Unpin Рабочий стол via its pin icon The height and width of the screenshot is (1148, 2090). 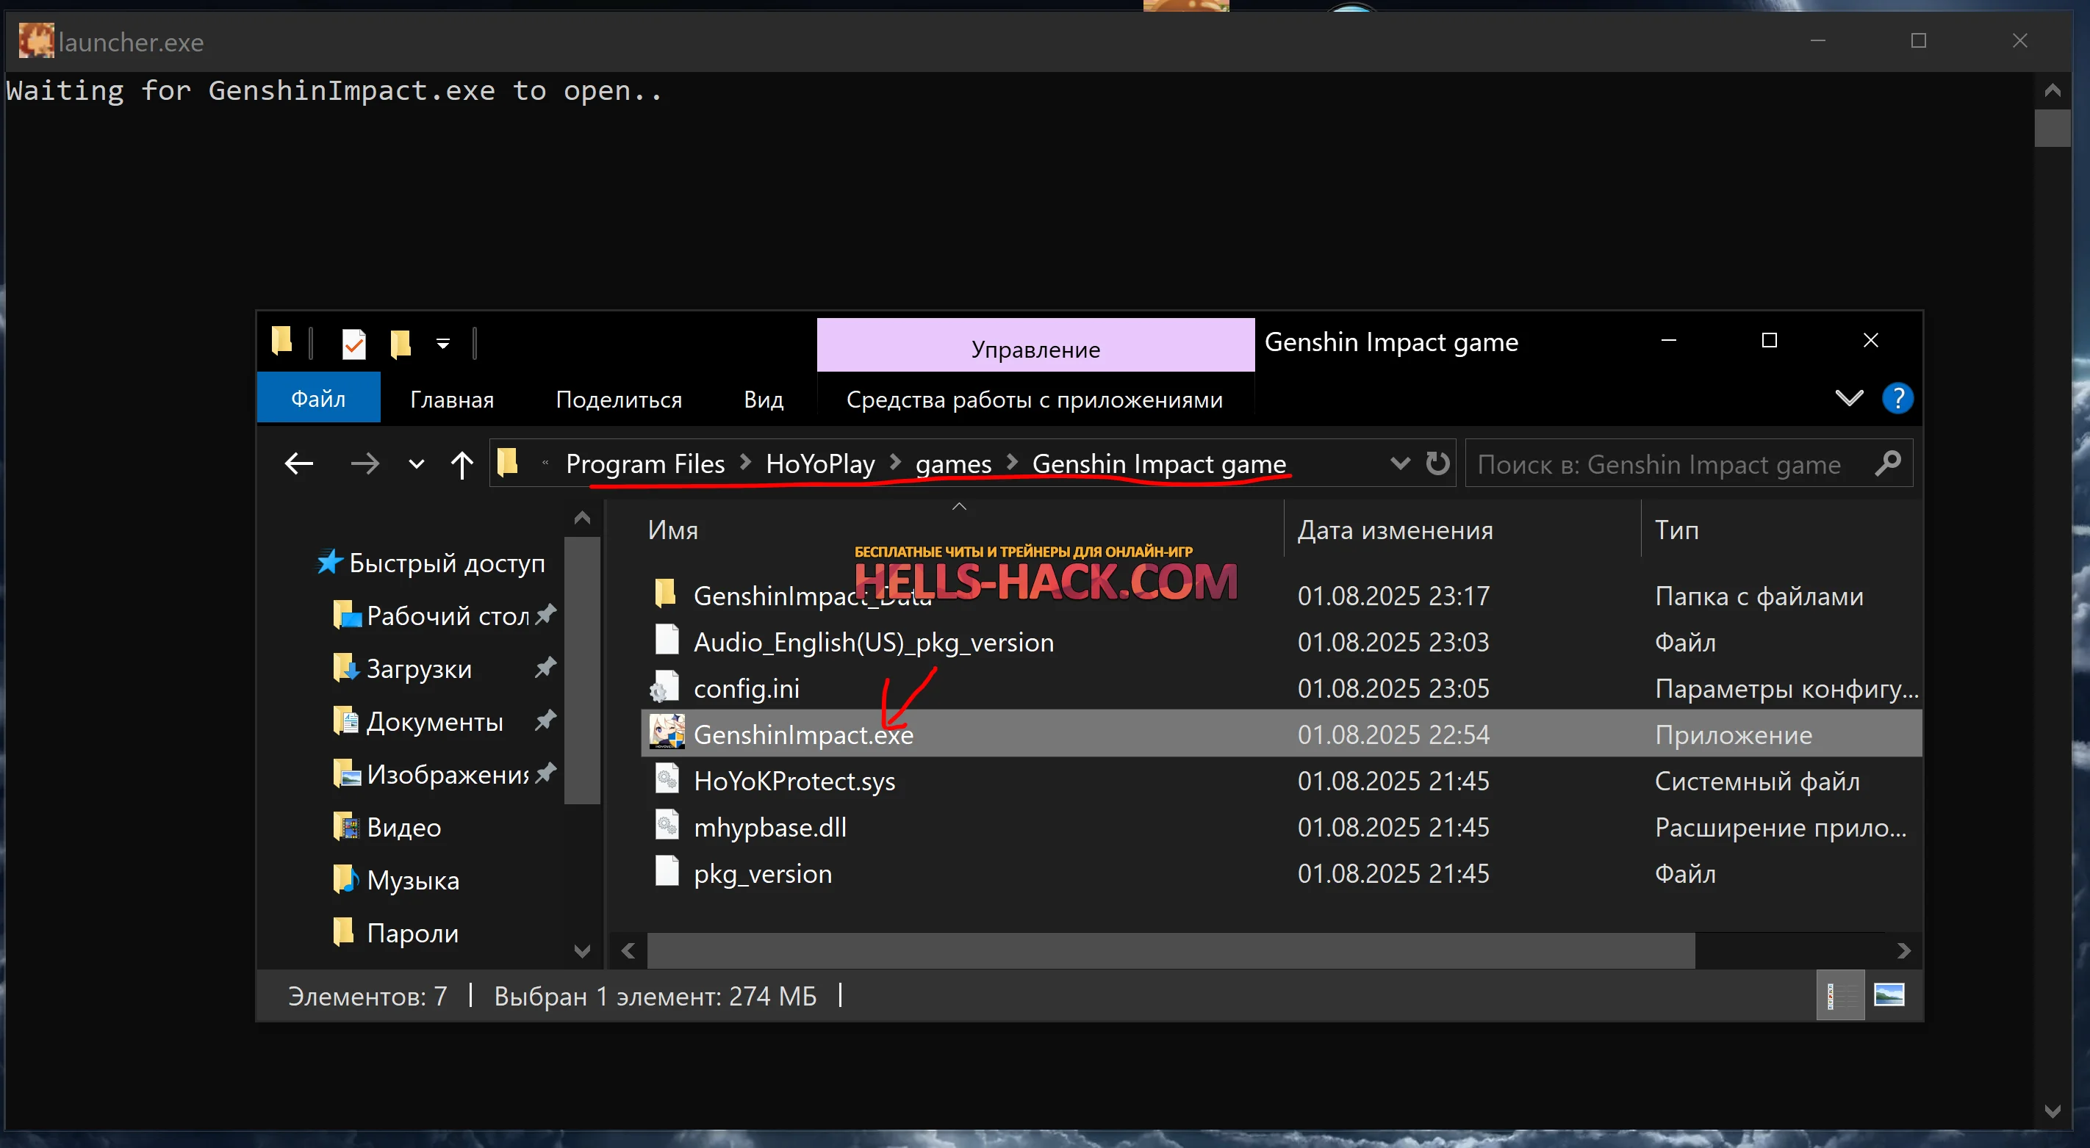[x=546, y=614]
